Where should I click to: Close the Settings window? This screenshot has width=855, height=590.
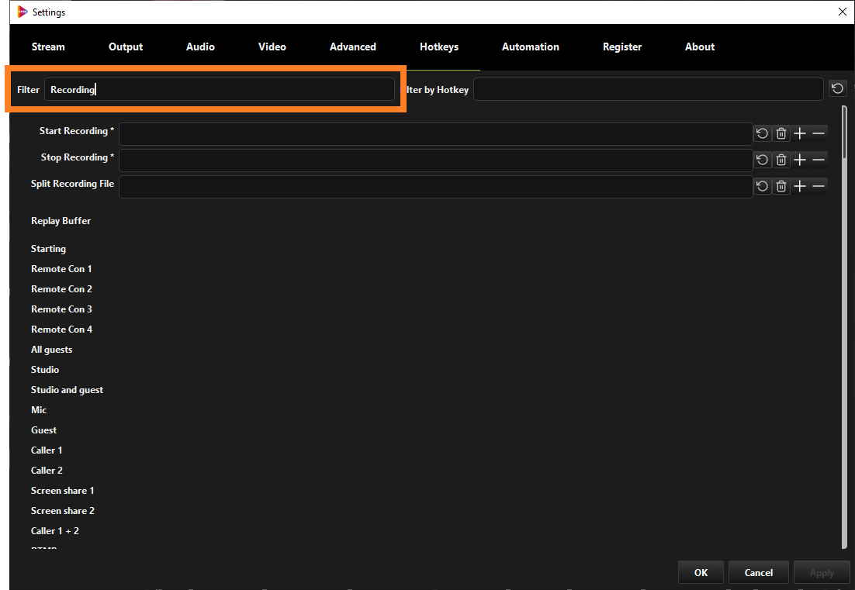(x=842, y=12)
